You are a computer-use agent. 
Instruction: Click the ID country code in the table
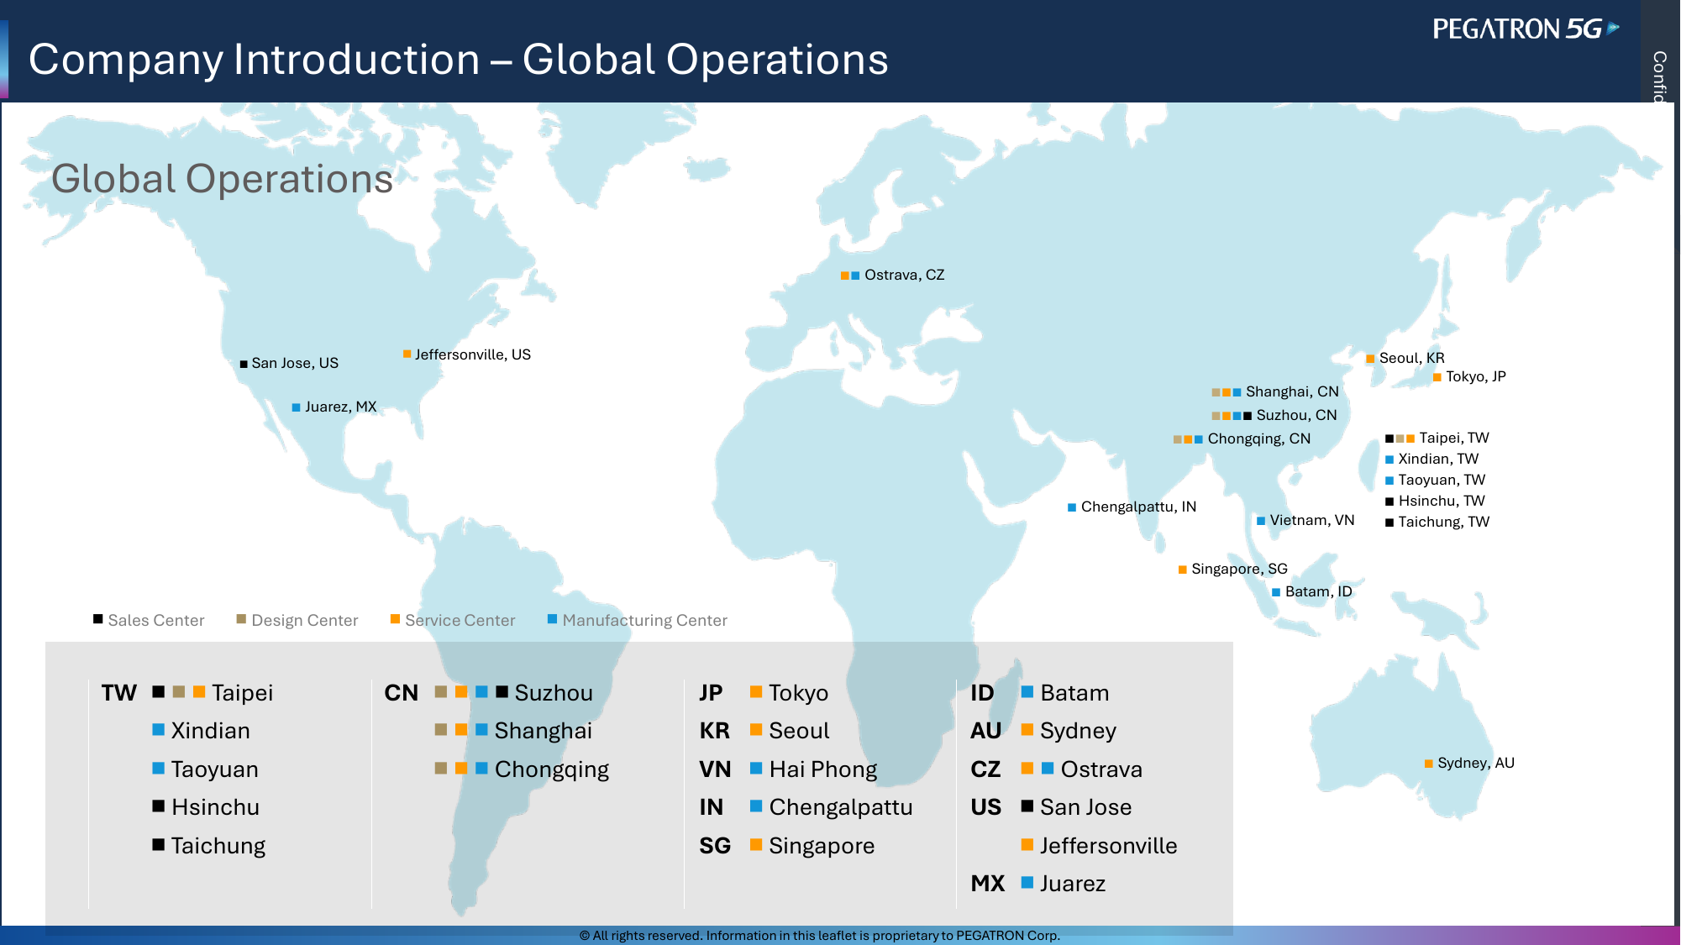point(982,693)
